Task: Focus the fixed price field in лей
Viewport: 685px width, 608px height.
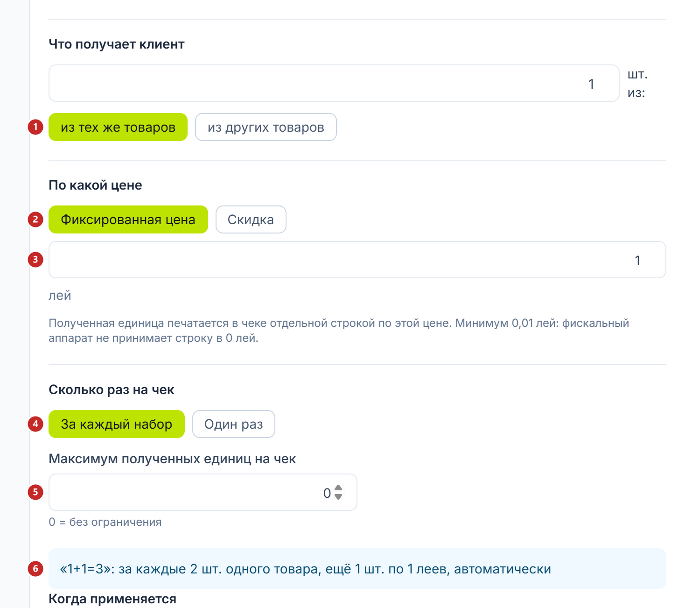Action: tap(357, 260)
